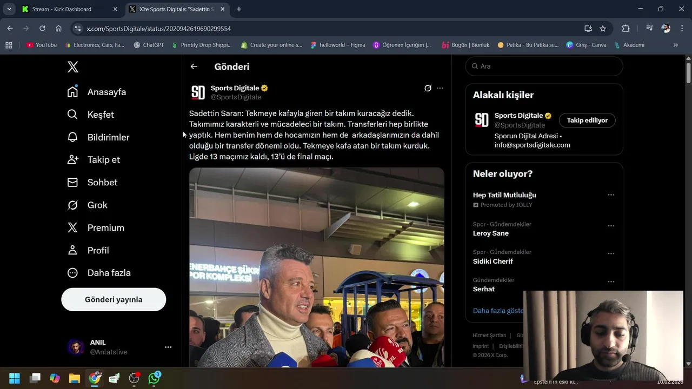Open the Takip et page

coord(94,160)
